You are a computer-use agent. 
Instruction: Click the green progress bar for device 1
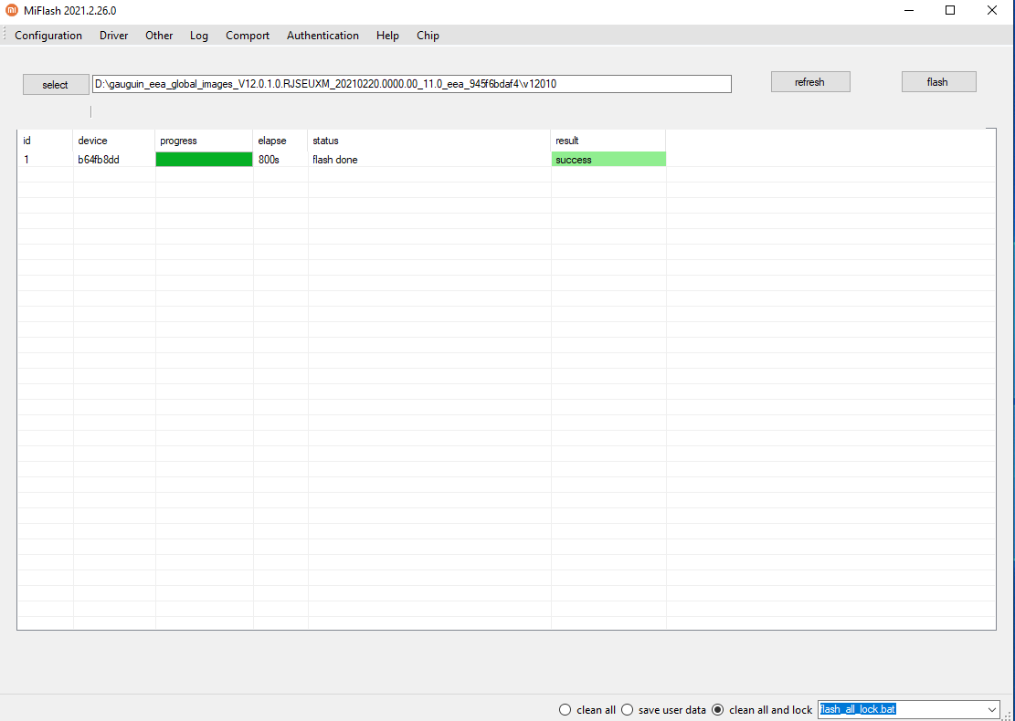click(x=204, y=160)
